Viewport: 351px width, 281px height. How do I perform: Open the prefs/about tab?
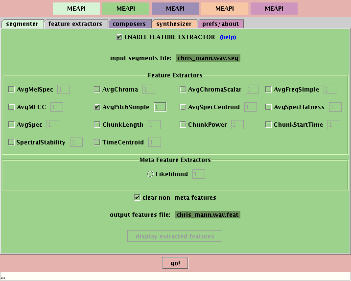click(220, 23)
